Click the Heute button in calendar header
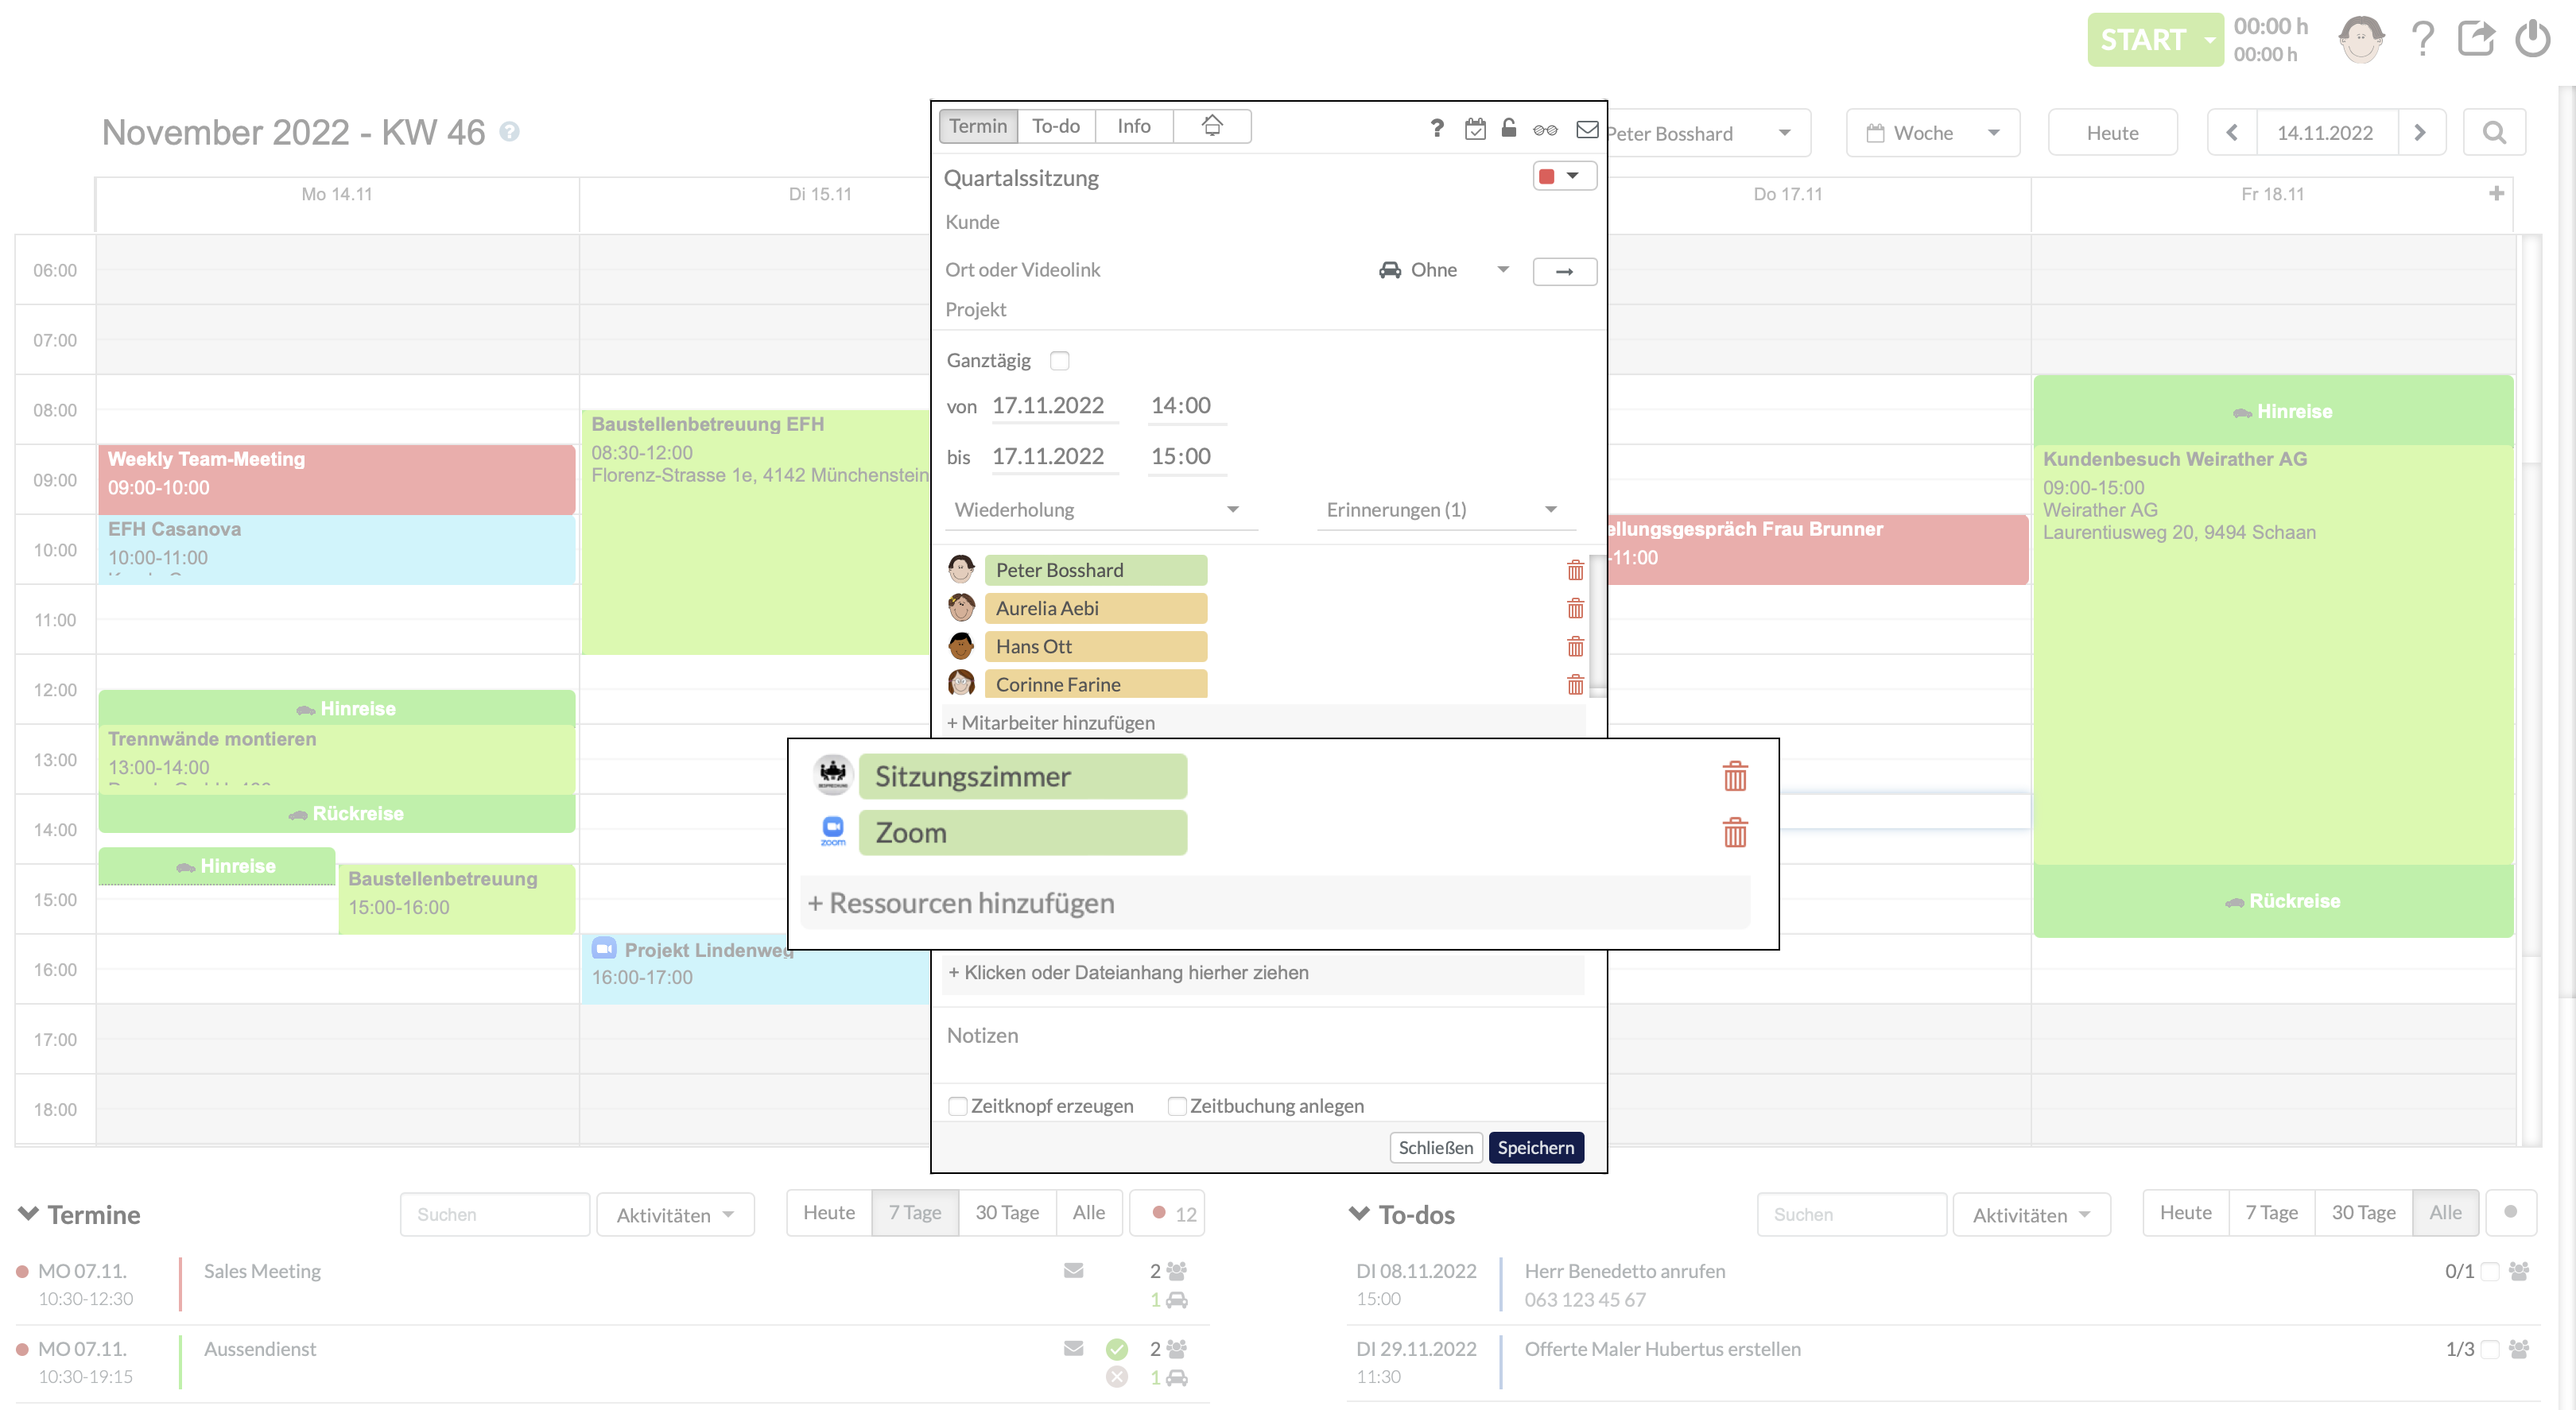 pyautogui.click(x=2112, y=133)
